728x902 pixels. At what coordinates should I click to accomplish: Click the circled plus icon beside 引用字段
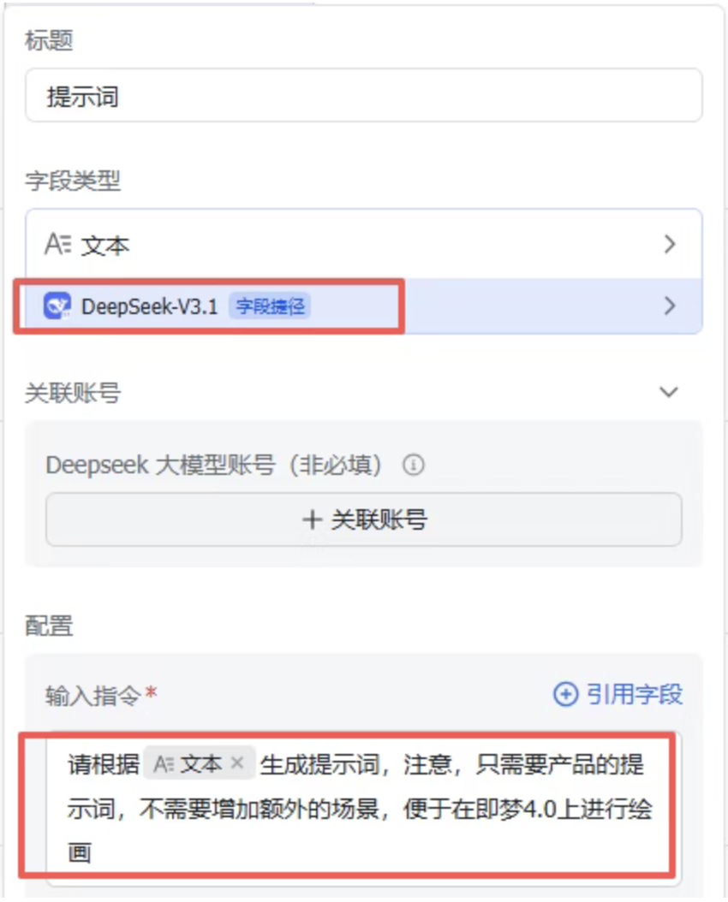click(566, 694)
